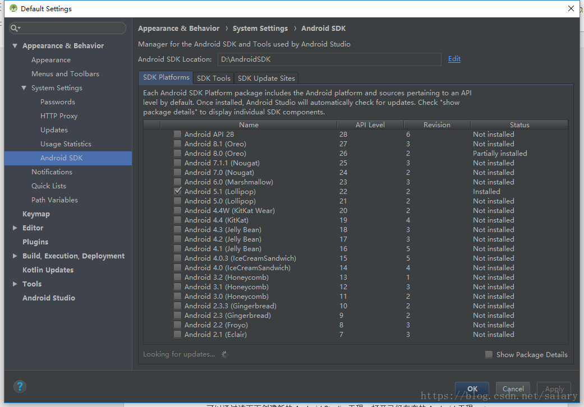The image size is (584, 407).
Task: Switch to the SDK Update Sites tab
Action: [x=266, y=78]
